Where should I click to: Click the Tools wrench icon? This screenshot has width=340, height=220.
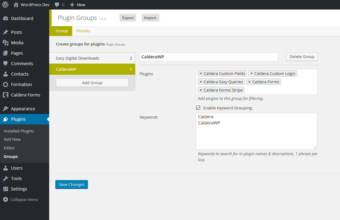pyautogui.click(x=6, y=179)
